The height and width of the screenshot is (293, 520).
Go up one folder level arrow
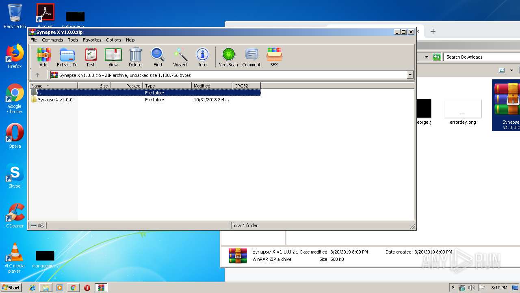coord(37,75)
